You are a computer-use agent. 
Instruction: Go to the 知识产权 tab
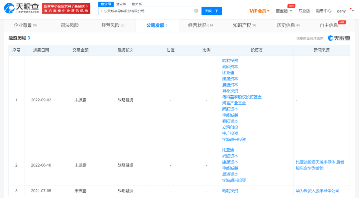point(244,25)
